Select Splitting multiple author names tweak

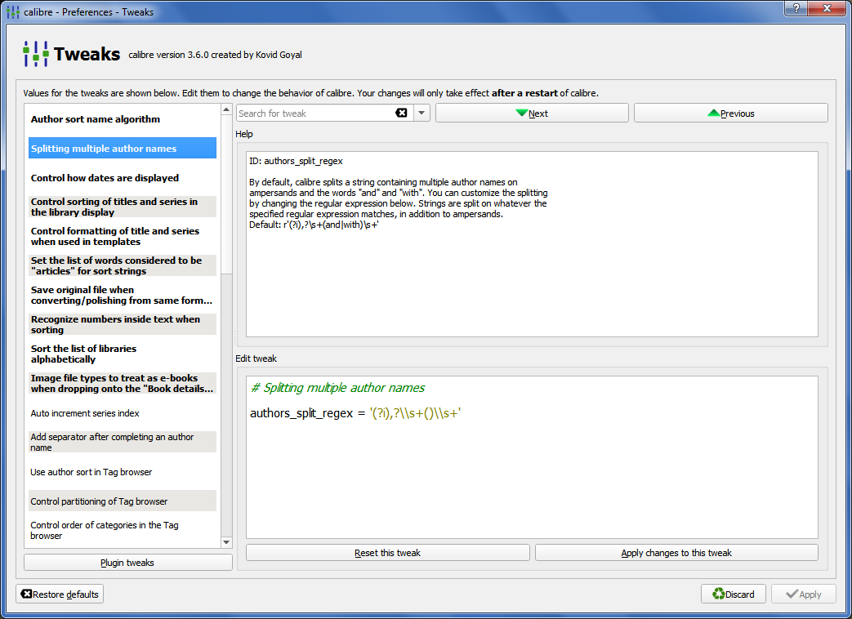tap(123, 149)
